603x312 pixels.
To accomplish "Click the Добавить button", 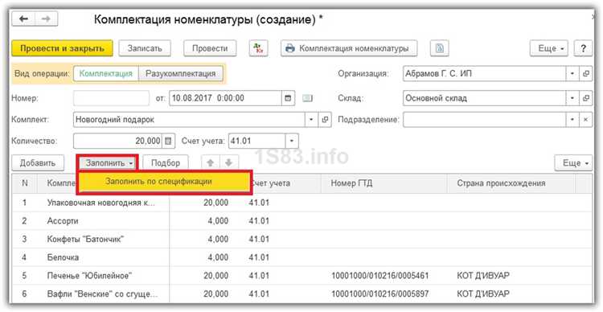I will (x=38, y=163).
